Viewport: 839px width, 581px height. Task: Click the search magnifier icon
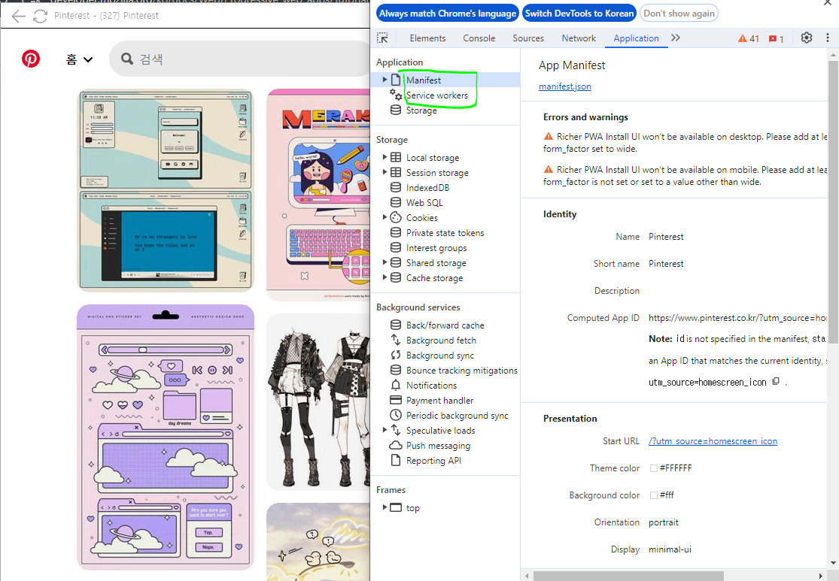click(127, 59)
